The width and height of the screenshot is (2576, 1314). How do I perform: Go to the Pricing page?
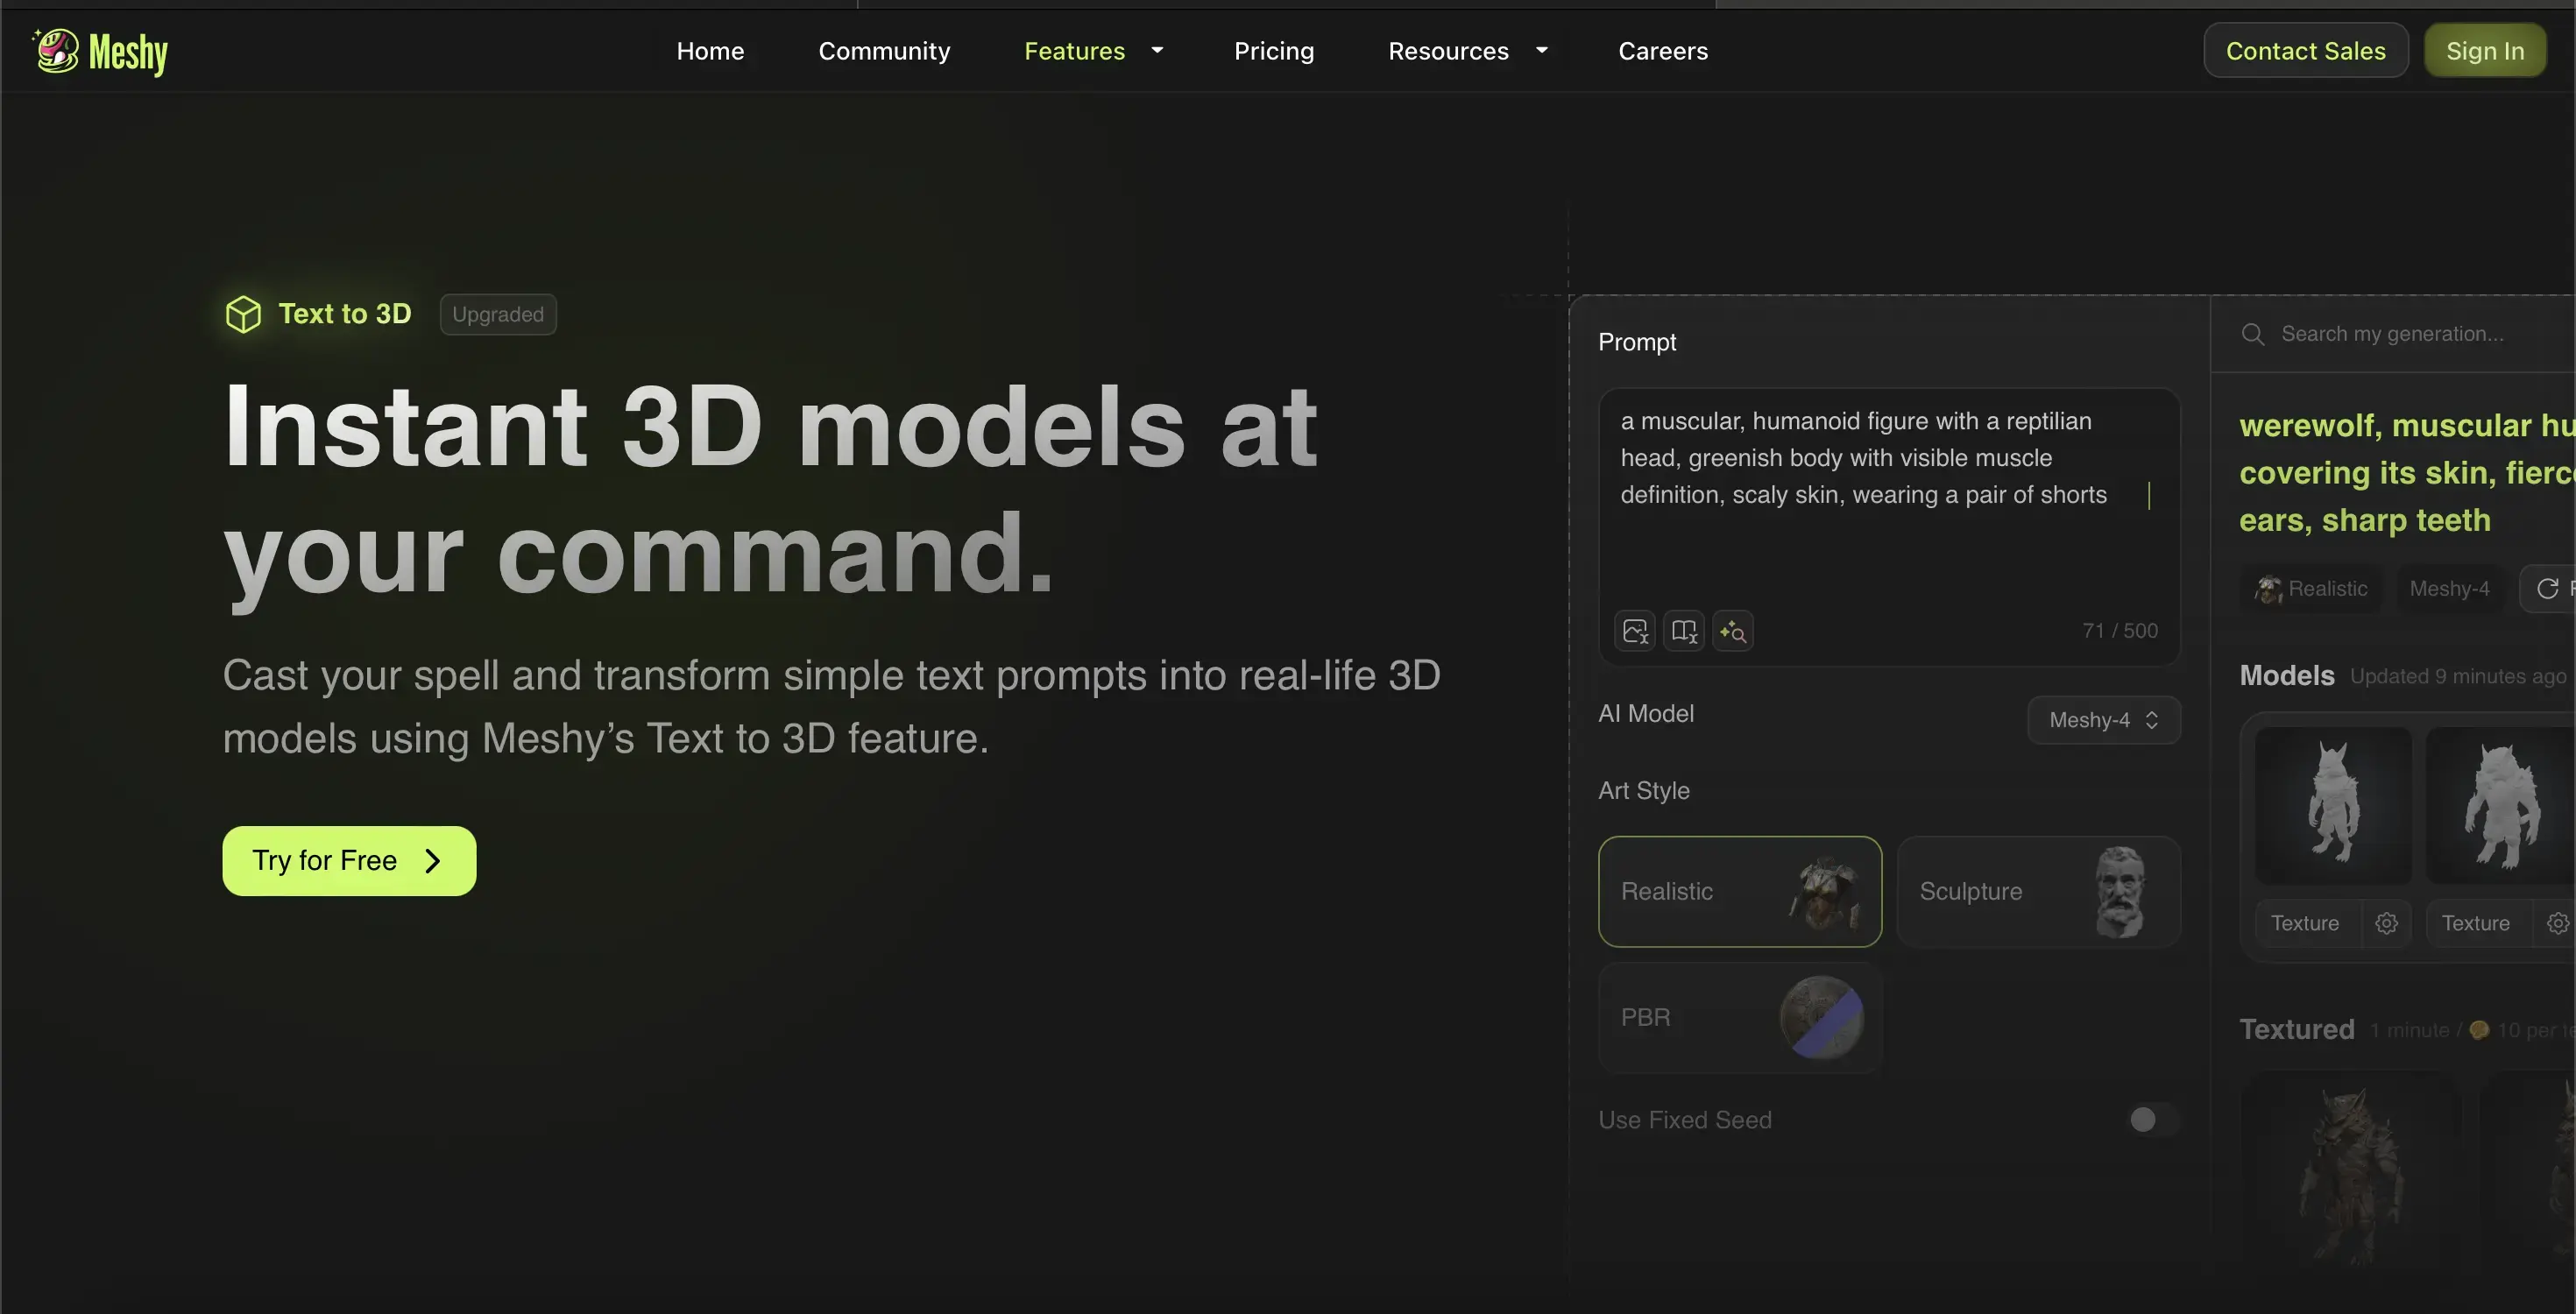click(x=1273, y=51)
